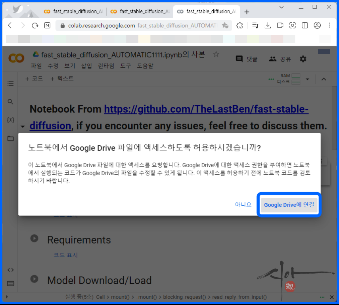Click the N icon beside reload

(x=47, y=25)
